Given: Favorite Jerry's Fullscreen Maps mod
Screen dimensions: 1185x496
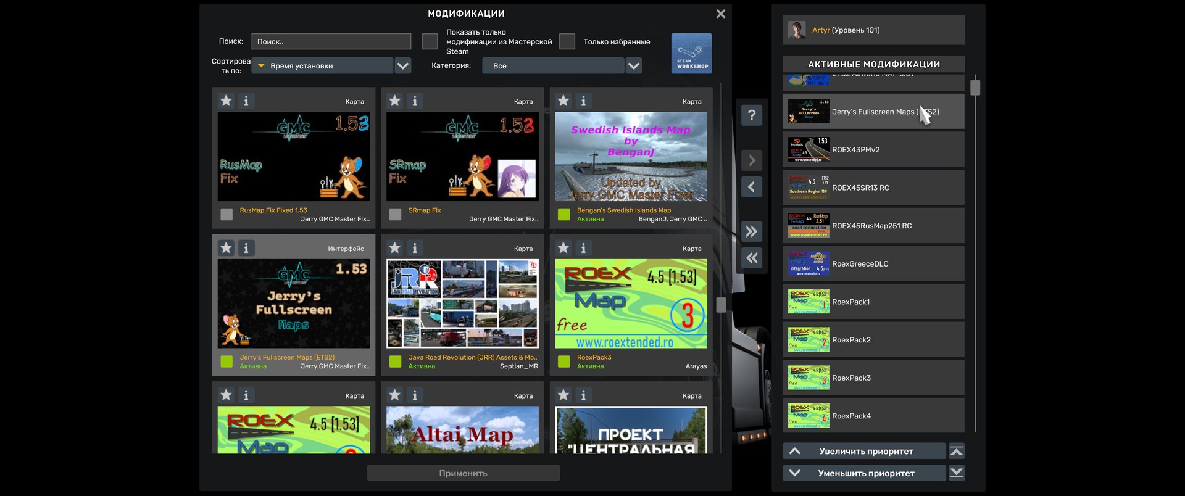Looking at the screenshot, I should (x=227, y=248).
